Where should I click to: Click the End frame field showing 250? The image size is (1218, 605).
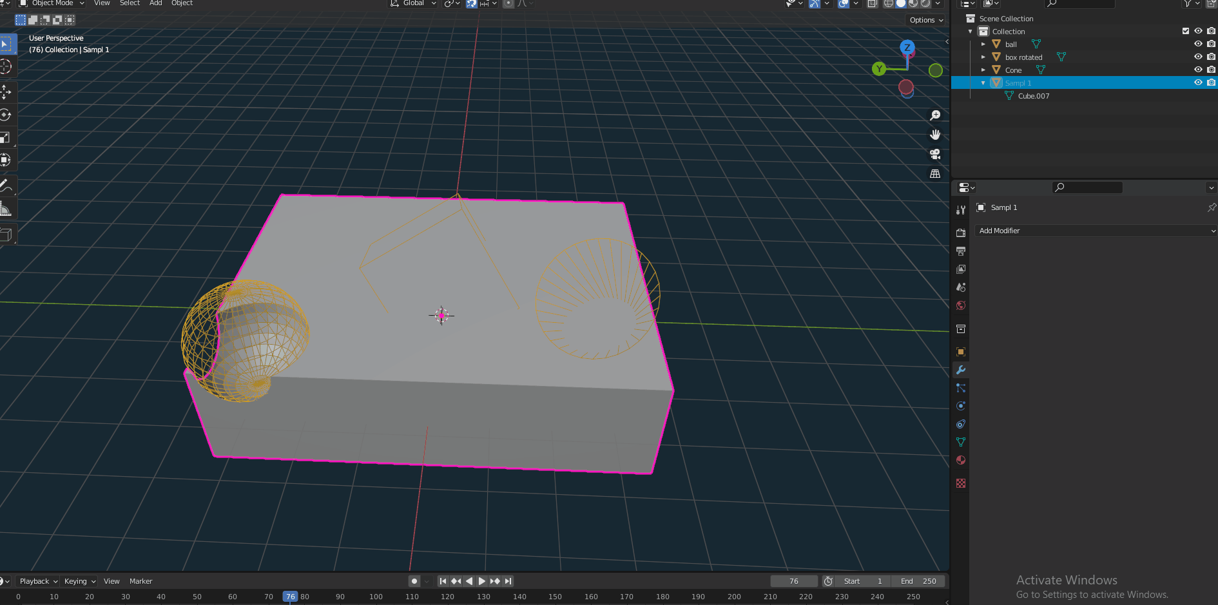[x=918, y=581]
